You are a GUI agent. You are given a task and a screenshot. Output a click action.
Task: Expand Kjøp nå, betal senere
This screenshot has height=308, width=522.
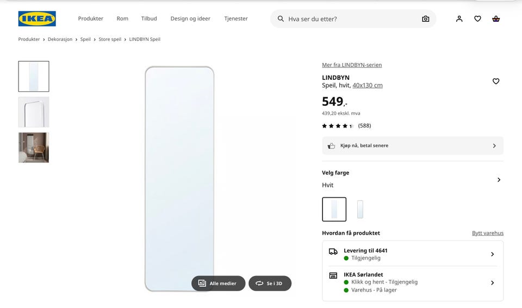(413, 146)
